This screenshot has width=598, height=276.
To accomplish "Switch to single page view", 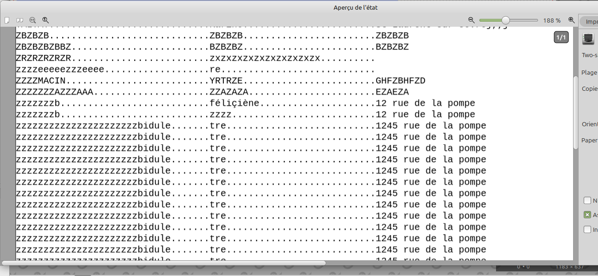I will click(x=7, y=20).
